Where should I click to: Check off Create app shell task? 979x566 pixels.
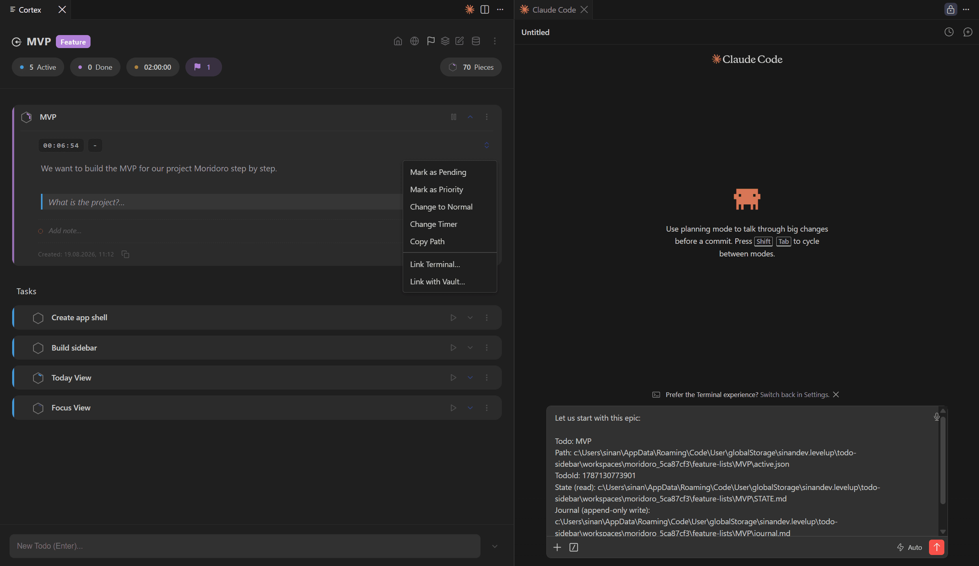(38, 318)
